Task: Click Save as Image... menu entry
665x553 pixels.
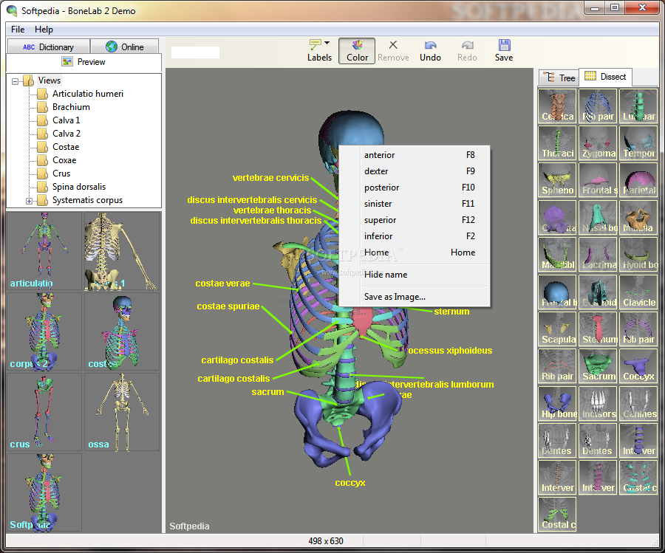Action: 415,297
